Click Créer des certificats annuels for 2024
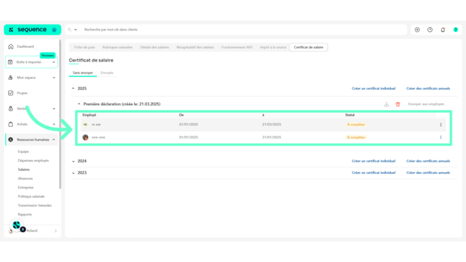The width and height of the screenshot is (466, 262). [428, 161]
